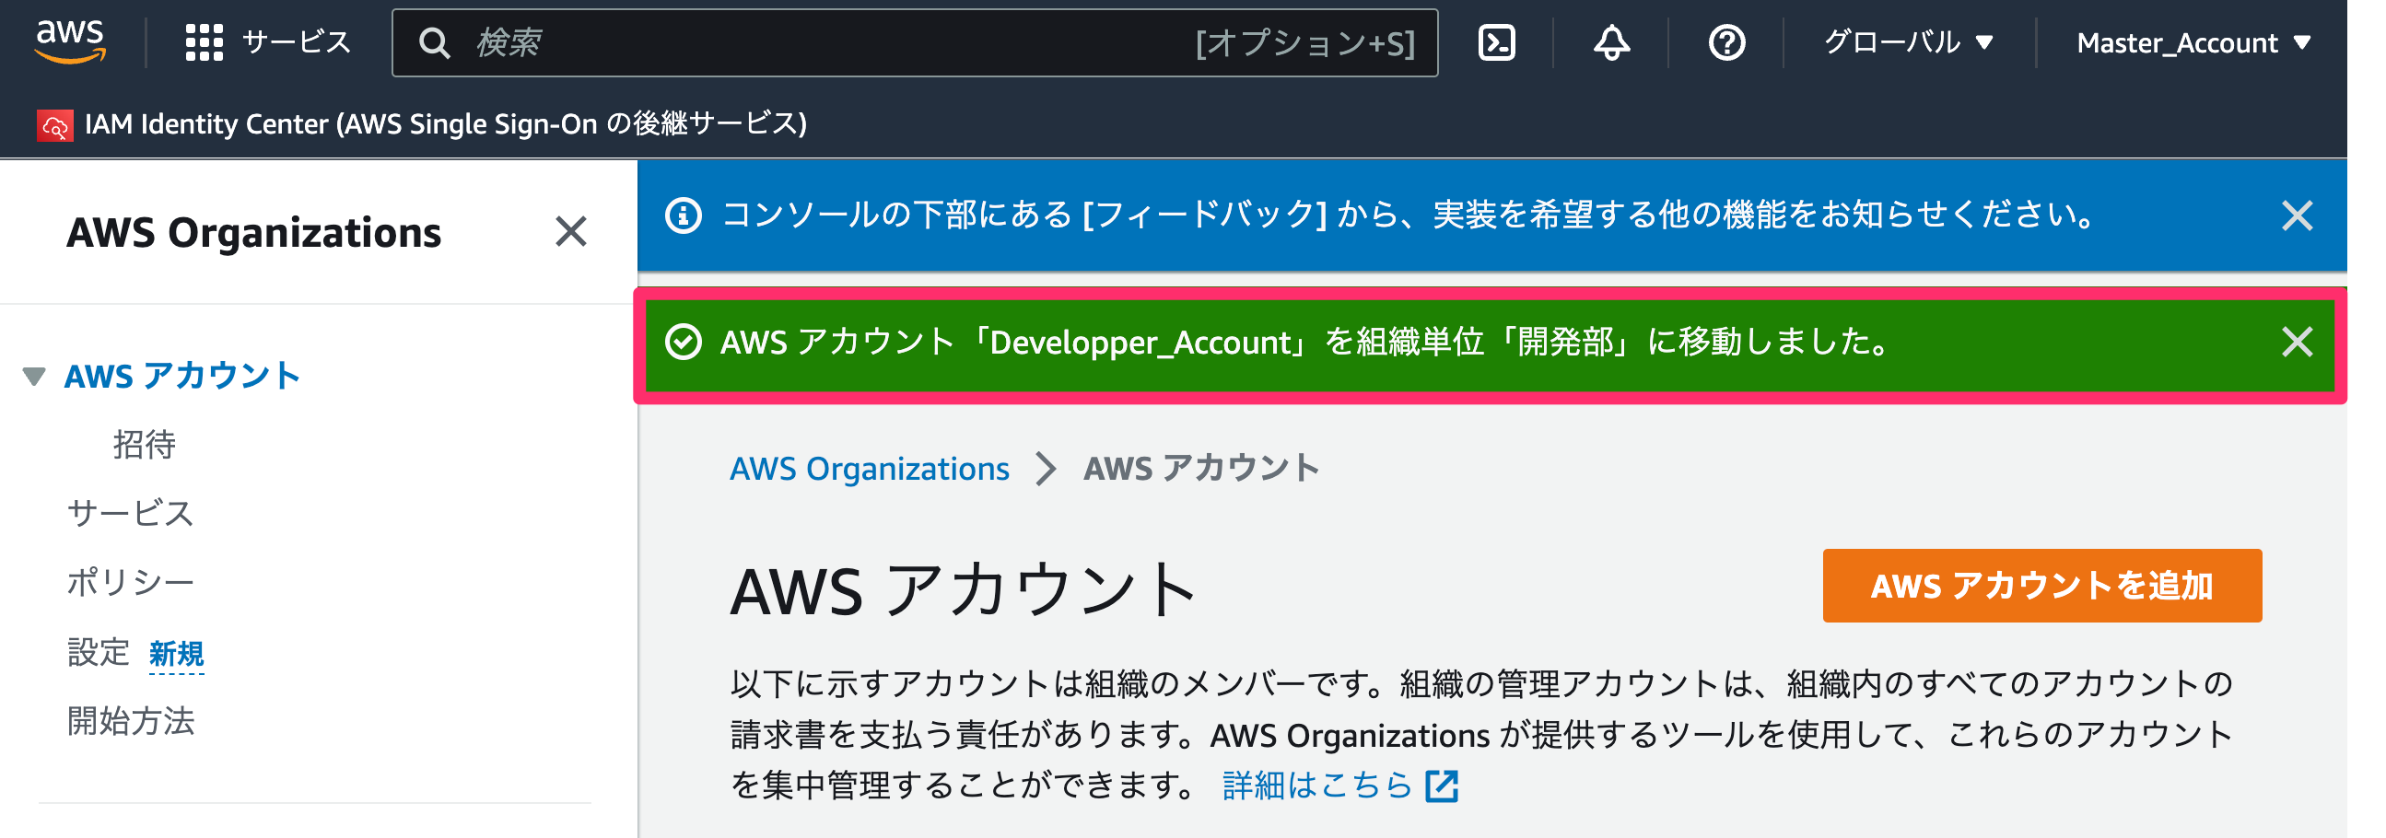Viewport: 2386px width, 838px height.
Task: Click the magnifying glass search icon
Action: tap(434, 43)
